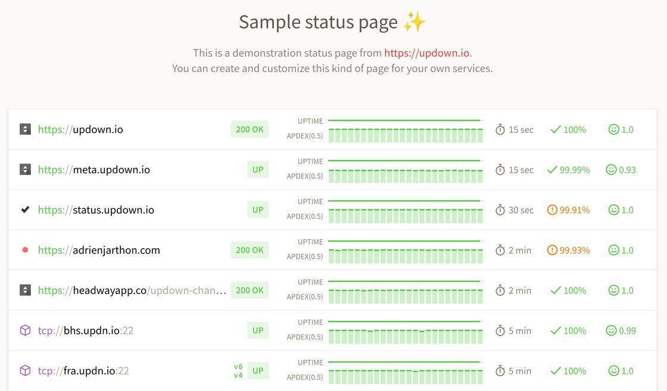This screenshot has width=667, height=391.
Task: Click the UP badge for meta.updown.io
Action: pos(258,170)
